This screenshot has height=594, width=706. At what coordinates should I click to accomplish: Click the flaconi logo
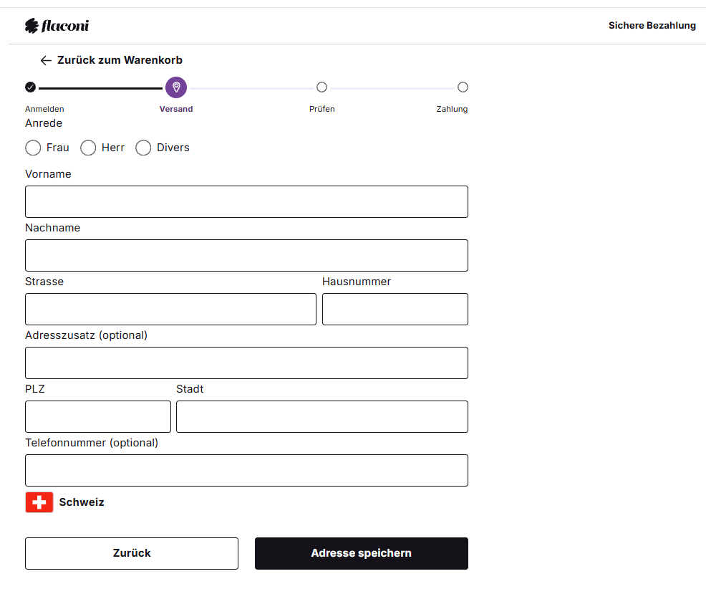tap(57, 26)
